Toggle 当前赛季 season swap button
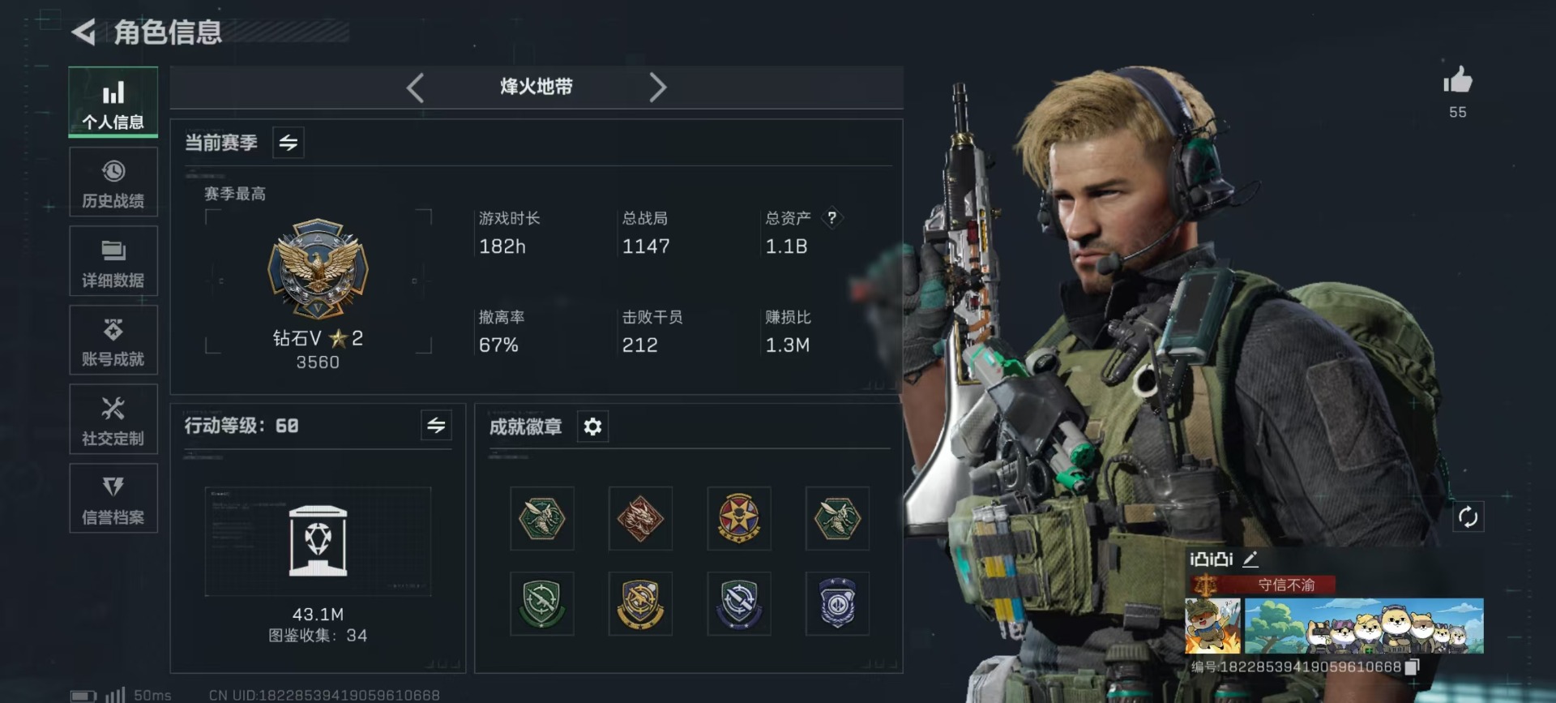 [289, 143]
